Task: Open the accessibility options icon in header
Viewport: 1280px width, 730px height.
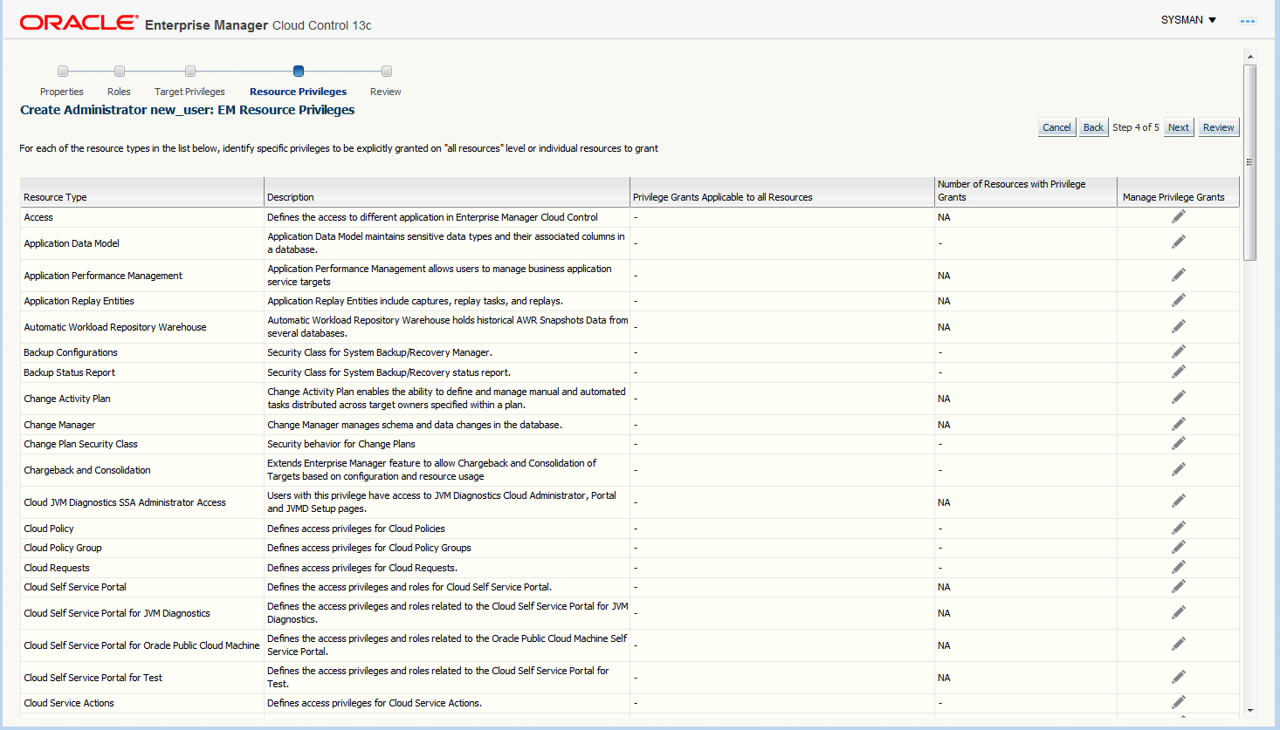Action: click(x=1248, y=21)
